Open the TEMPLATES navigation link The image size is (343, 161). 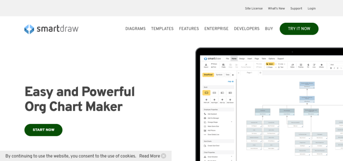click(162, 29)
